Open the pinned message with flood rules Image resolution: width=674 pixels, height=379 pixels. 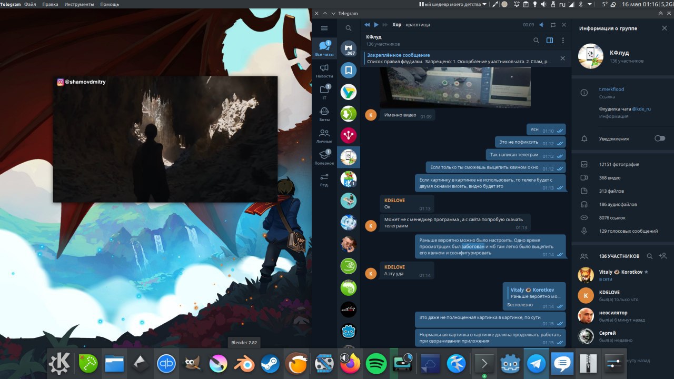458,58
